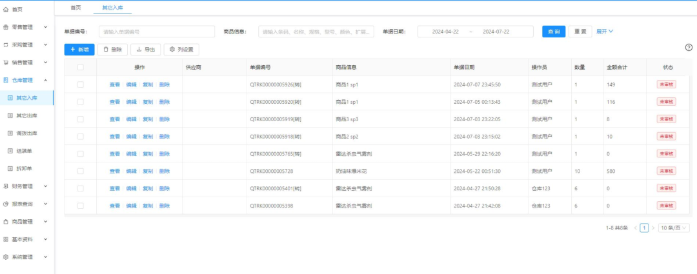
Task: Click the 采购管理 cart icon
Action: (x=6, y=45)
